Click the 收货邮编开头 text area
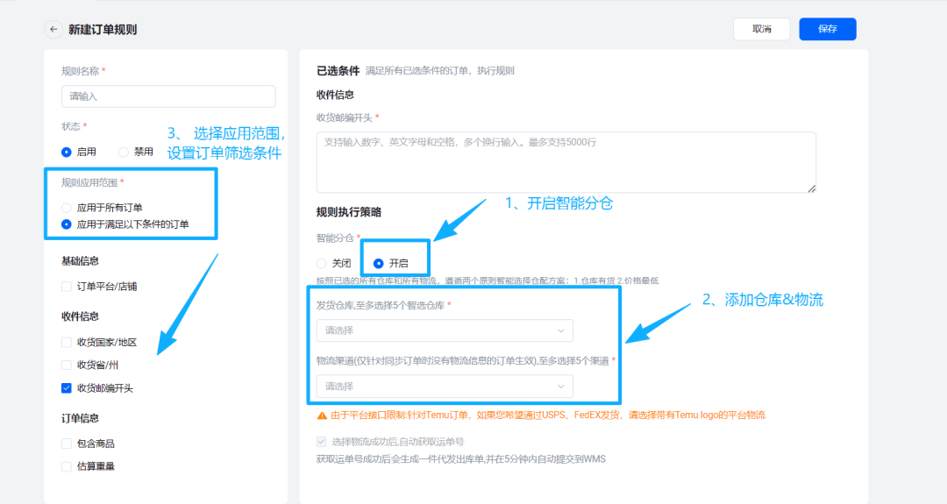 coord(566,162)
